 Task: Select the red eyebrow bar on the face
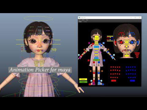pos(122,33)
